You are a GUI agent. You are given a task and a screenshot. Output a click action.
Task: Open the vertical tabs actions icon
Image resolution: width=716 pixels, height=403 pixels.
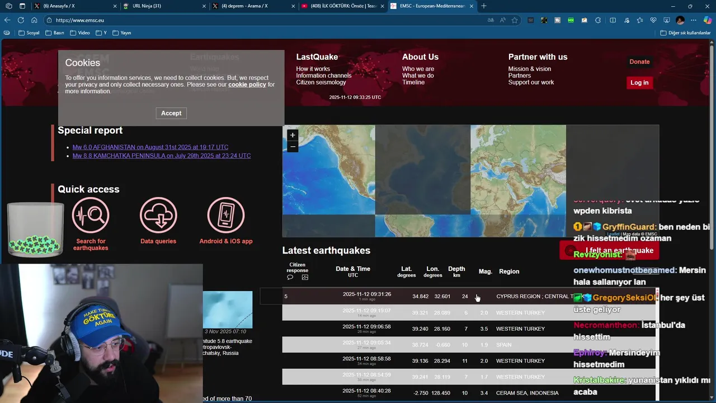coord(22,6)
